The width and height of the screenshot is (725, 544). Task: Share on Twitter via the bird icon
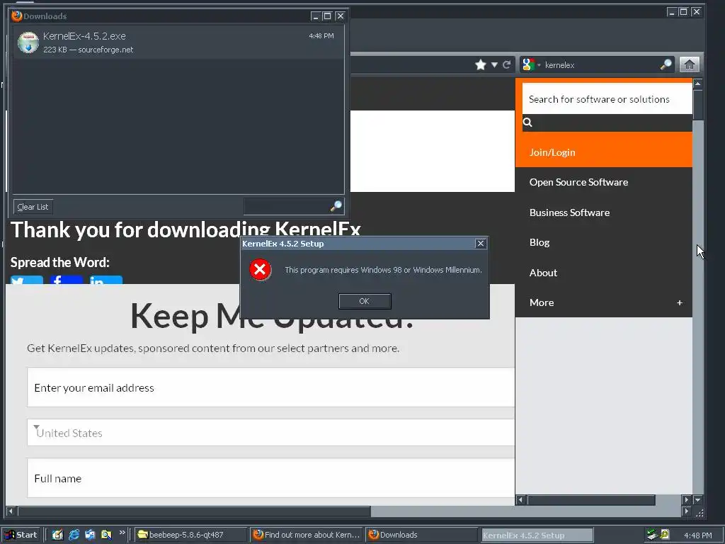click(27, 280)
